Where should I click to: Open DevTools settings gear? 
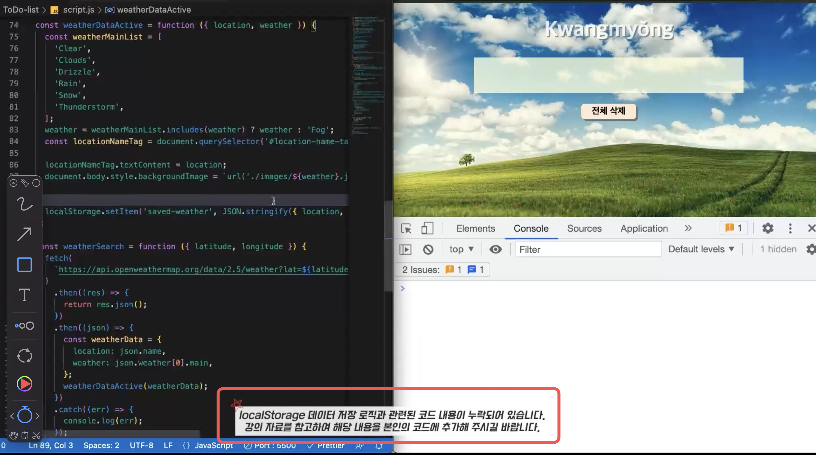pyautogui.click(x=767, y=228)
